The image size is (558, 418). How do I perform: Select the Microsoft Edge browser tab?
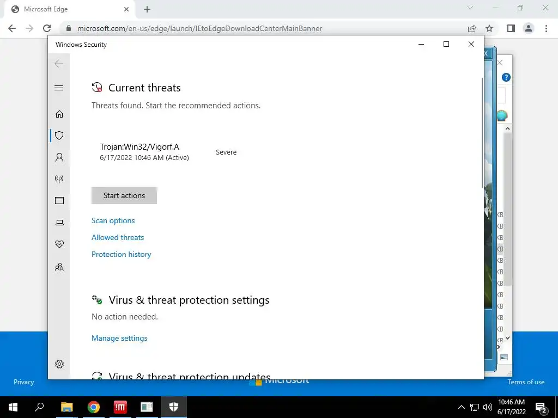click(69, 10)
